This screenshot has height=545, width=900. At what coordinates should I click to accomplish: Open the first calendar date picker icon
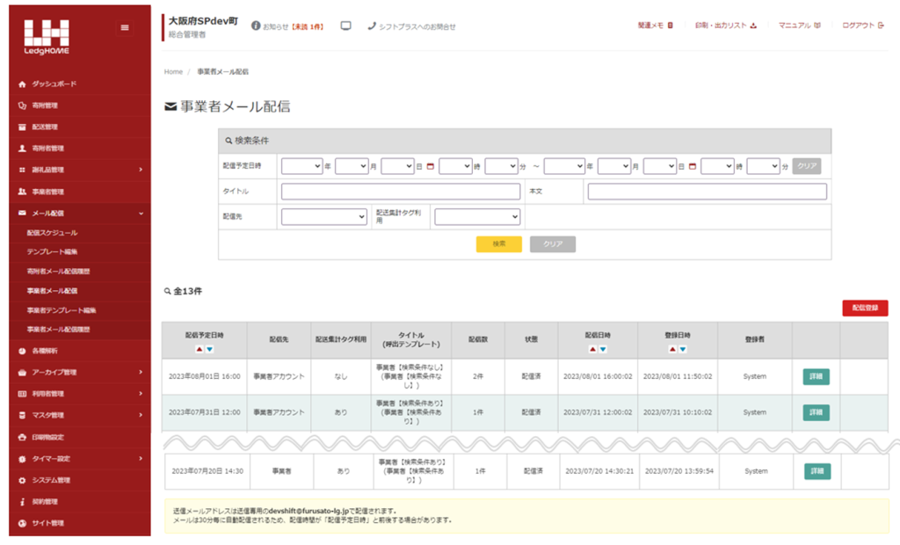pos(431,165)
